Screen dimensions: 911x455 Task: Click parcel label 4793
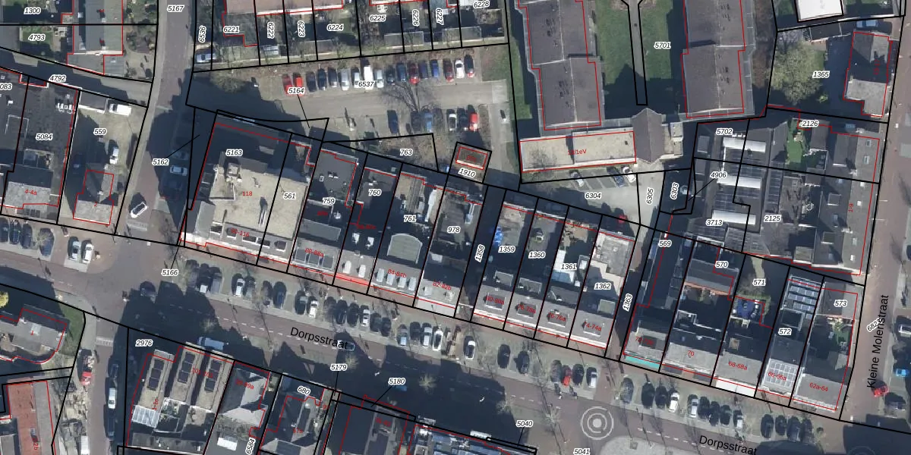tap(36, 36)
